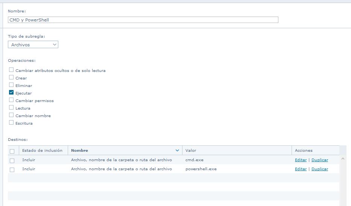The image size is (351, 206).
Task: Select all destinations with header checkbox
Action: (12, 151)
